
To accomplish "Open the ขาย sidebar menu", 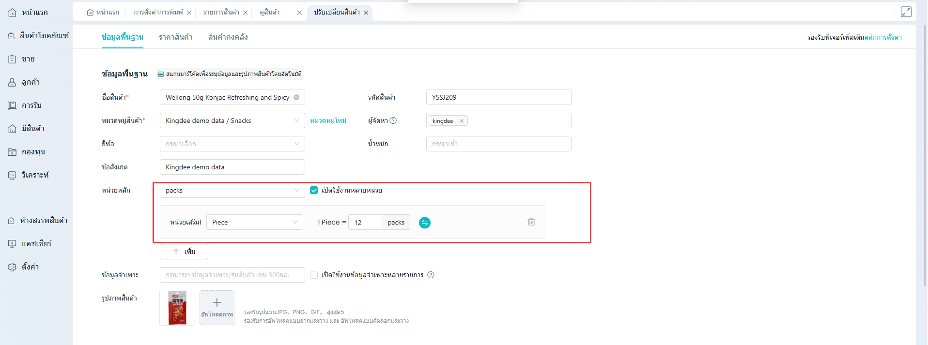I will 28,59.
